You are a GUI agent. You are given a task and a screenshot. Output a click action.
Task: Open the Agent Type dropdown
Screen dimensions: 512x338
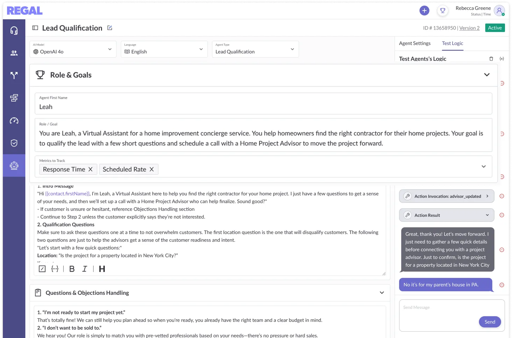255,49
